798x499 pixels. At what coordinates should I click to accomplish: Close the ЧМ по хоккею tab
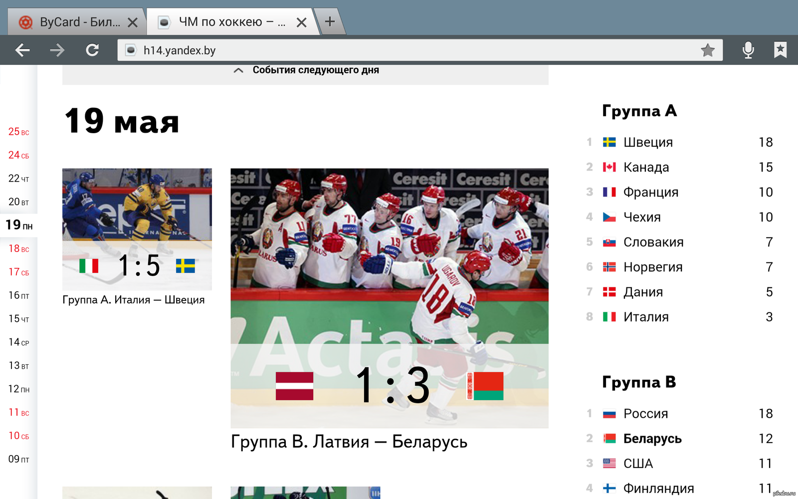(x=301, y=22)
